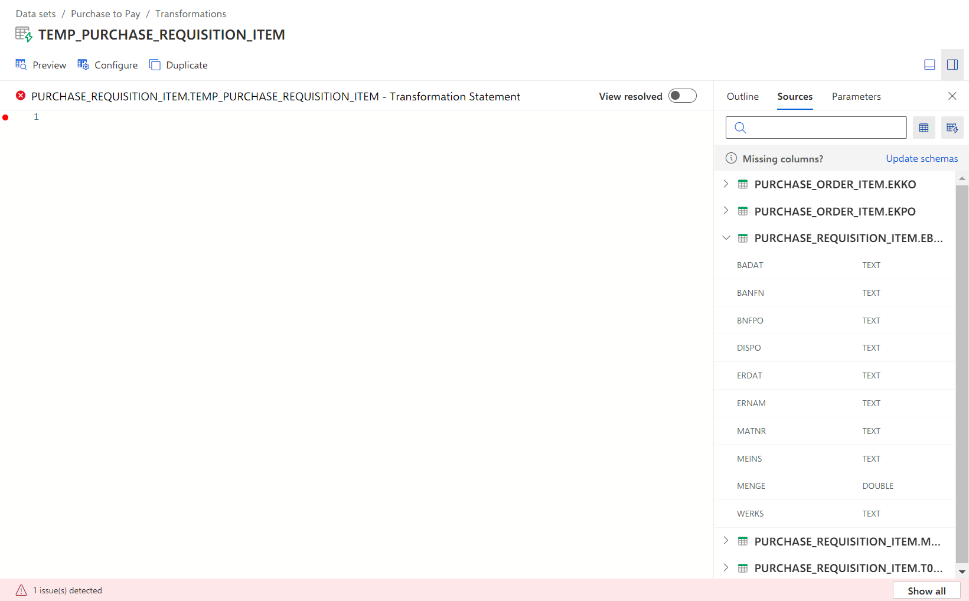Click the Preview table icon

[21, 65]
